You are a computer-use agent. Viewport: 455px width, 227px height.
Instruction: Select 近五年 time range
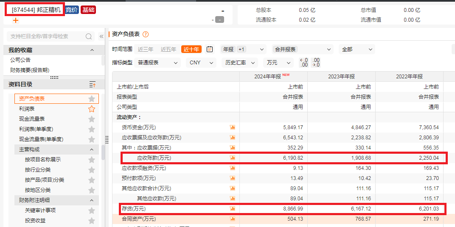click(169, 49)
